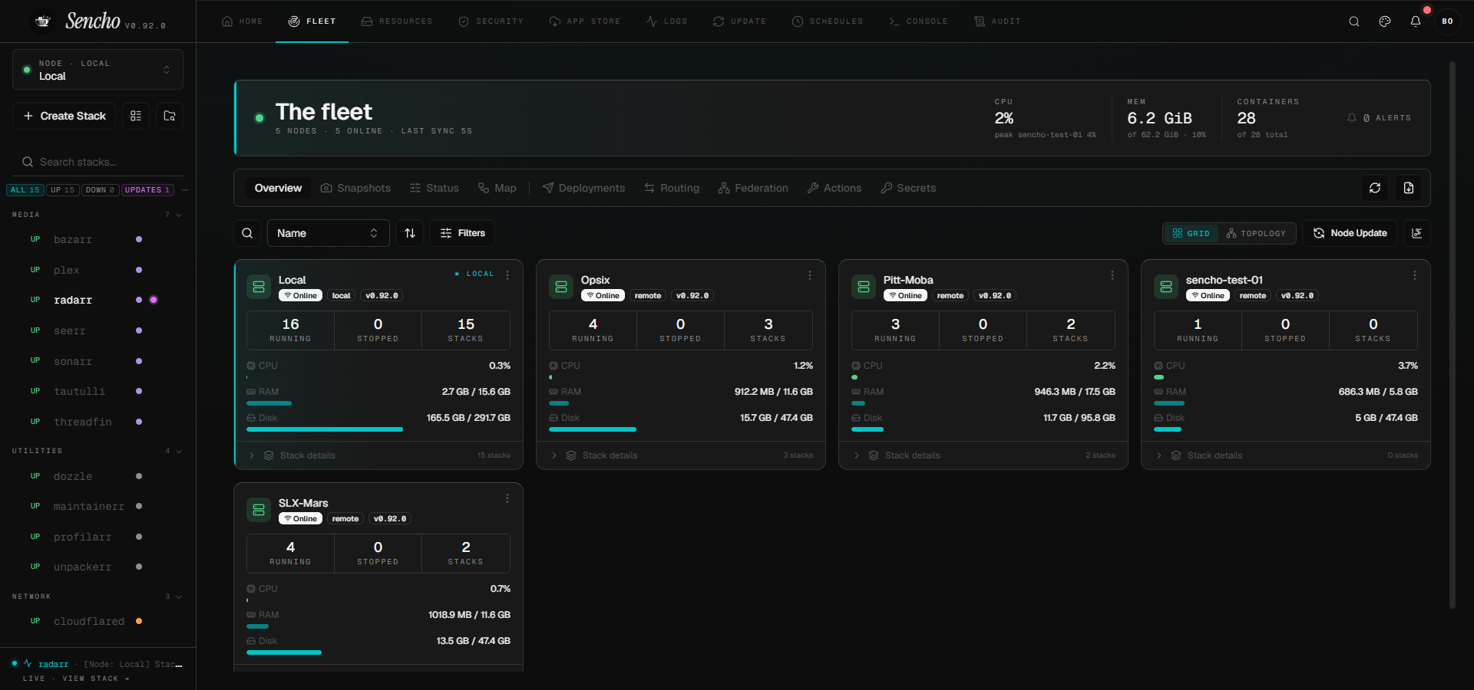Open the Security nav item

pyautogui.click(x=491, y=21)
